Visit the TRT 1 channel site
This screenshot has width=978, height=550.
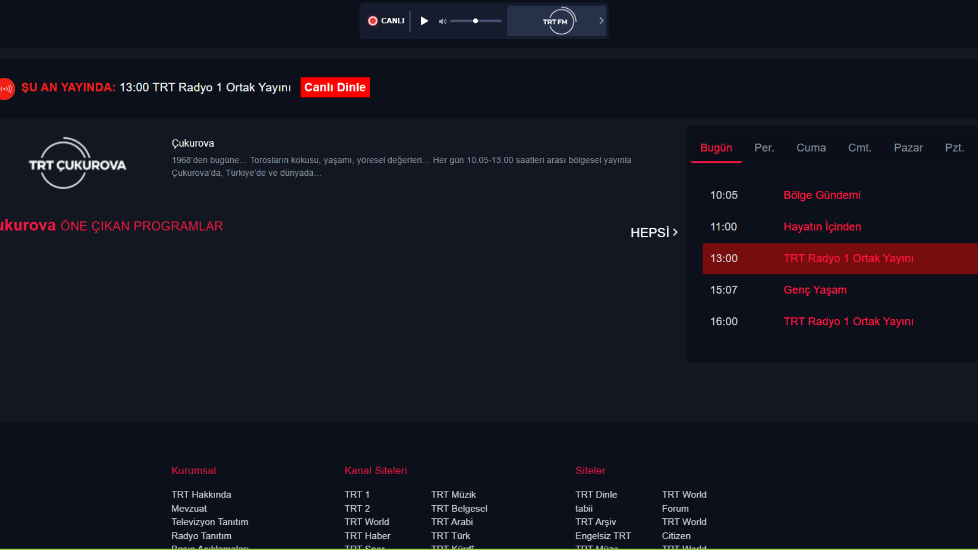[x=357, y=494]
